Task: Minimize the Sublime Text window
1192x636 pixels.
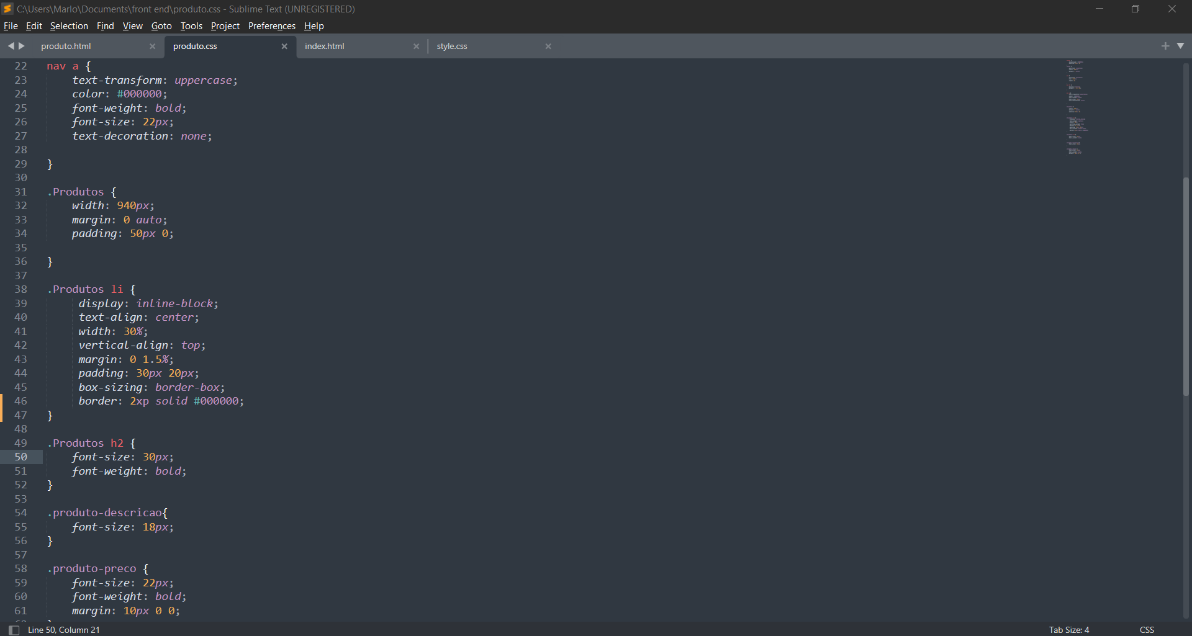Action: point(1099,9)
